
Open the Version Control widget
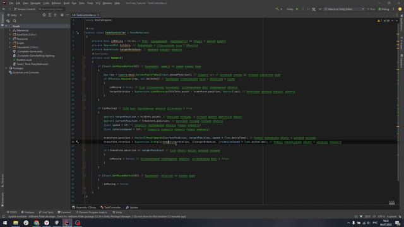(x=25, y=9)
